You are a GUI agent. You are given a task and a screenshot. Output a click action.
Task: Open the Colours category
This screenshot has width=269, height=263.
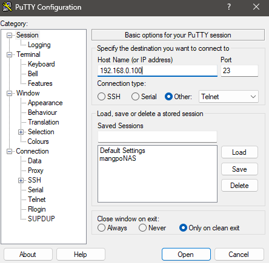38,141
